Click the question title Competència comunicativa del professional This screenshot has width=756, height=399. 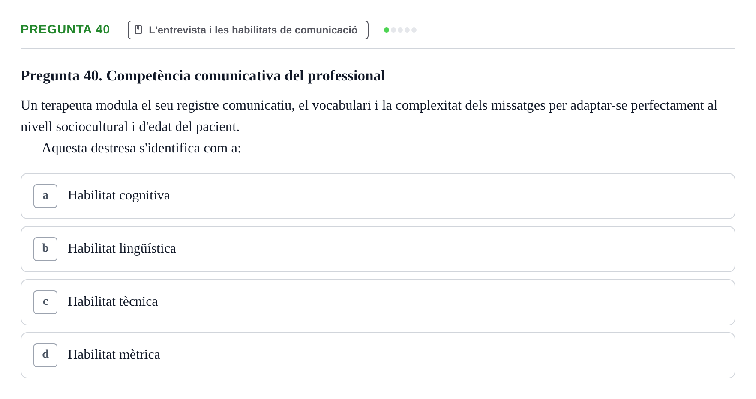click(x=203, y=75)
